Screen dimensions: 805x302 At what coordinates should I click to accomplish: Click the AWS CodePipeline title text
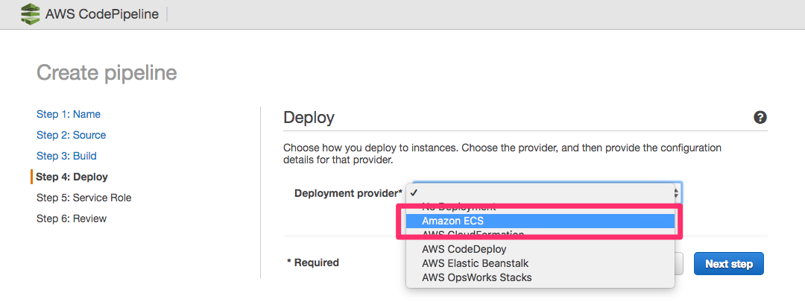click(101, 14)
